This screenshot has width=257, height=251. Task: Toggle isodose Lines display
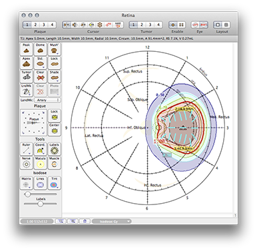40,183
